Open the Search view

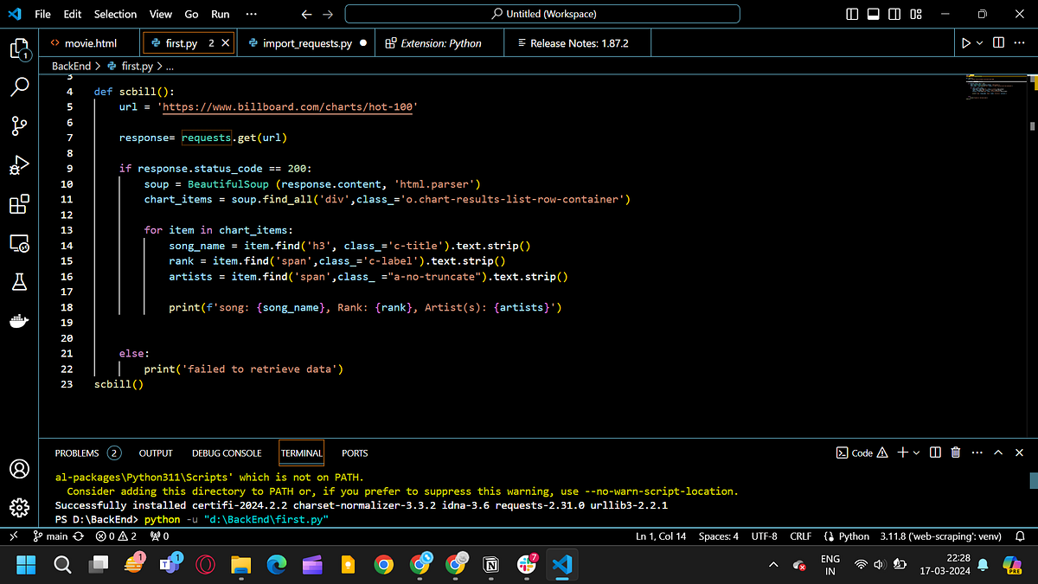click(20, 86)
